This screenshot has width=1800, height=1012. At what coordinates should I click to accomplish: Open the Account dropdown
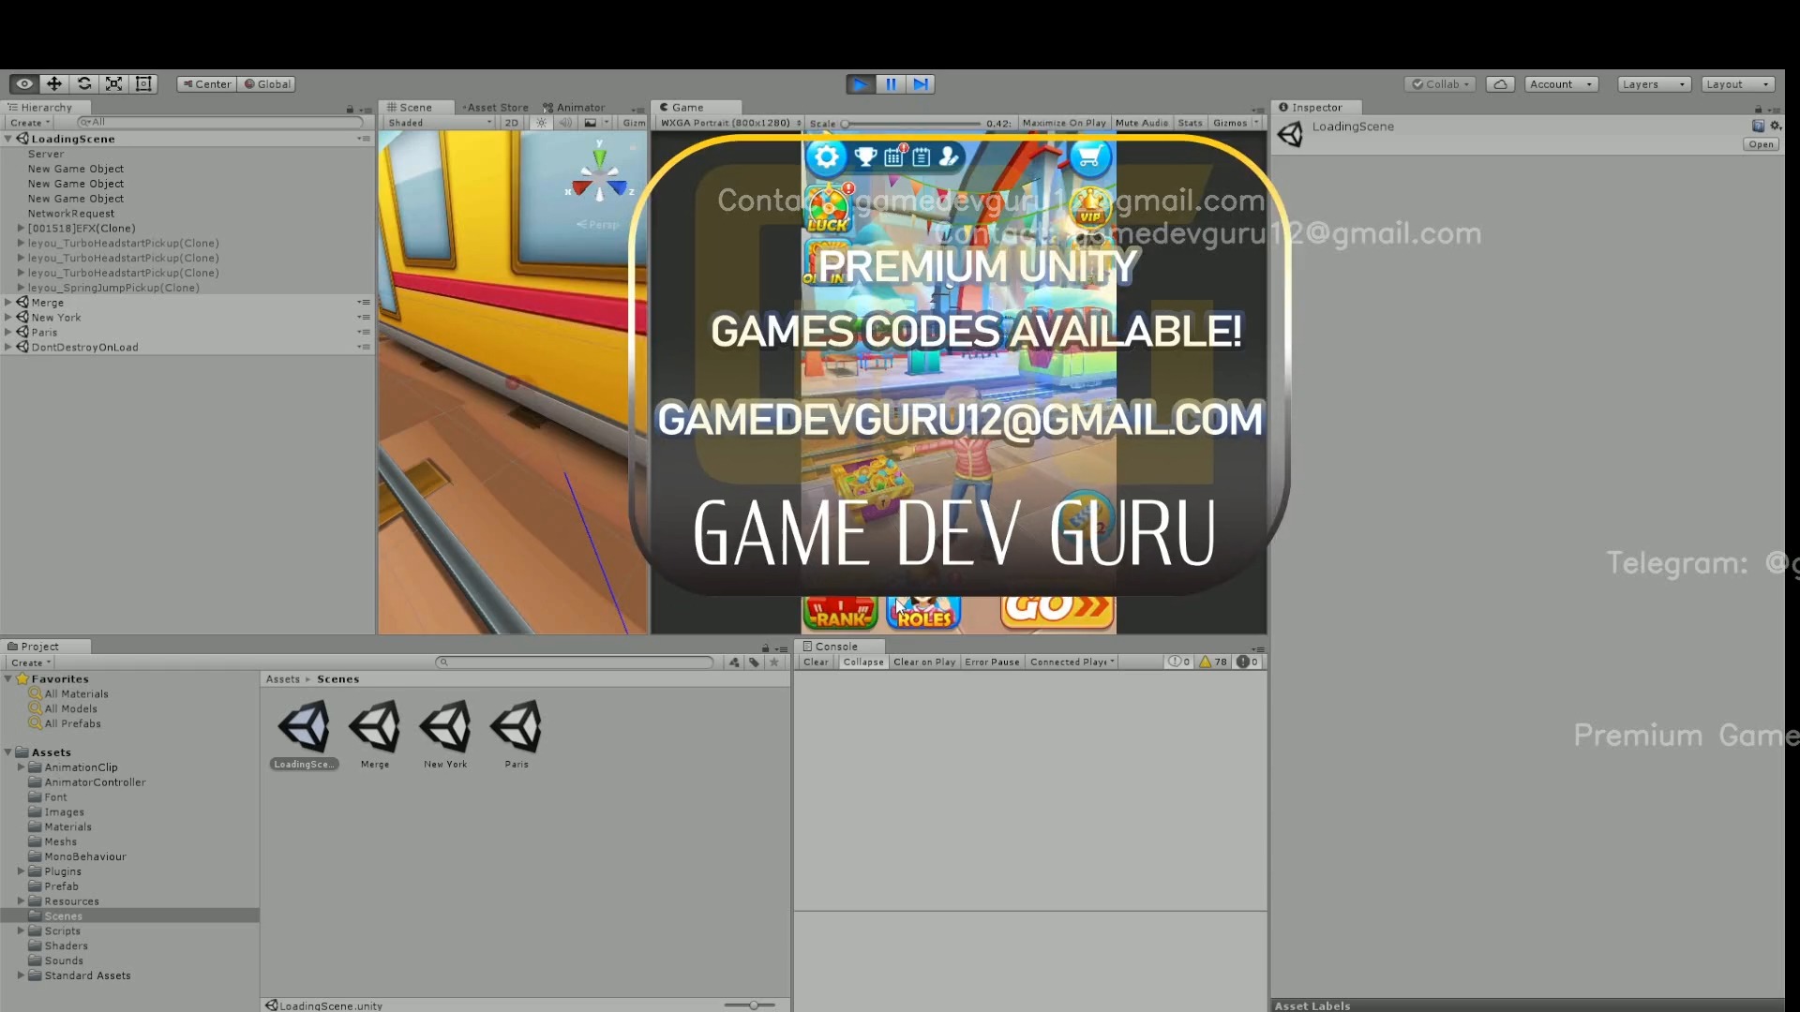1561,83
